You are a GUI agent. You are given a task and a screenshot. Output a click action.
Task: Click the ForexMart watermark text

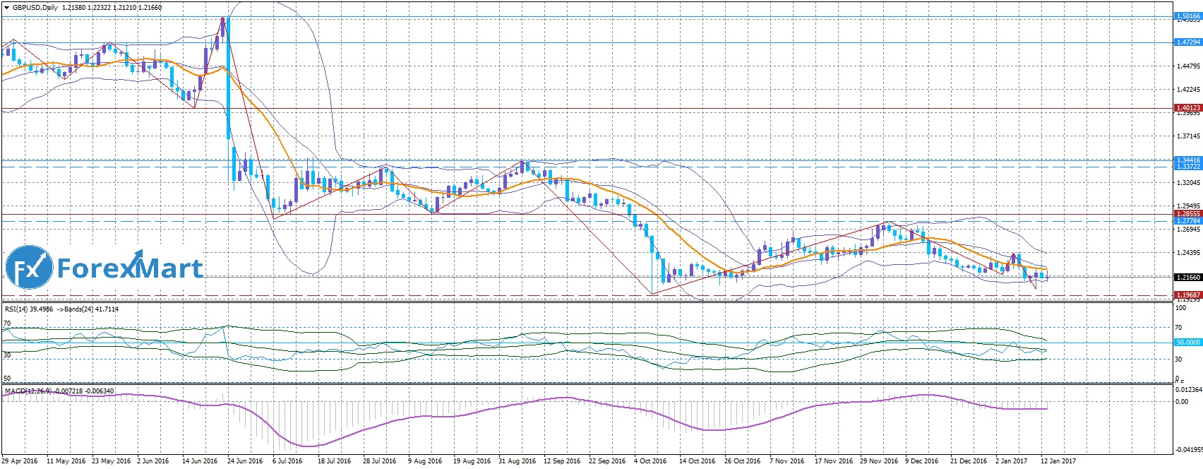[129, 269]
